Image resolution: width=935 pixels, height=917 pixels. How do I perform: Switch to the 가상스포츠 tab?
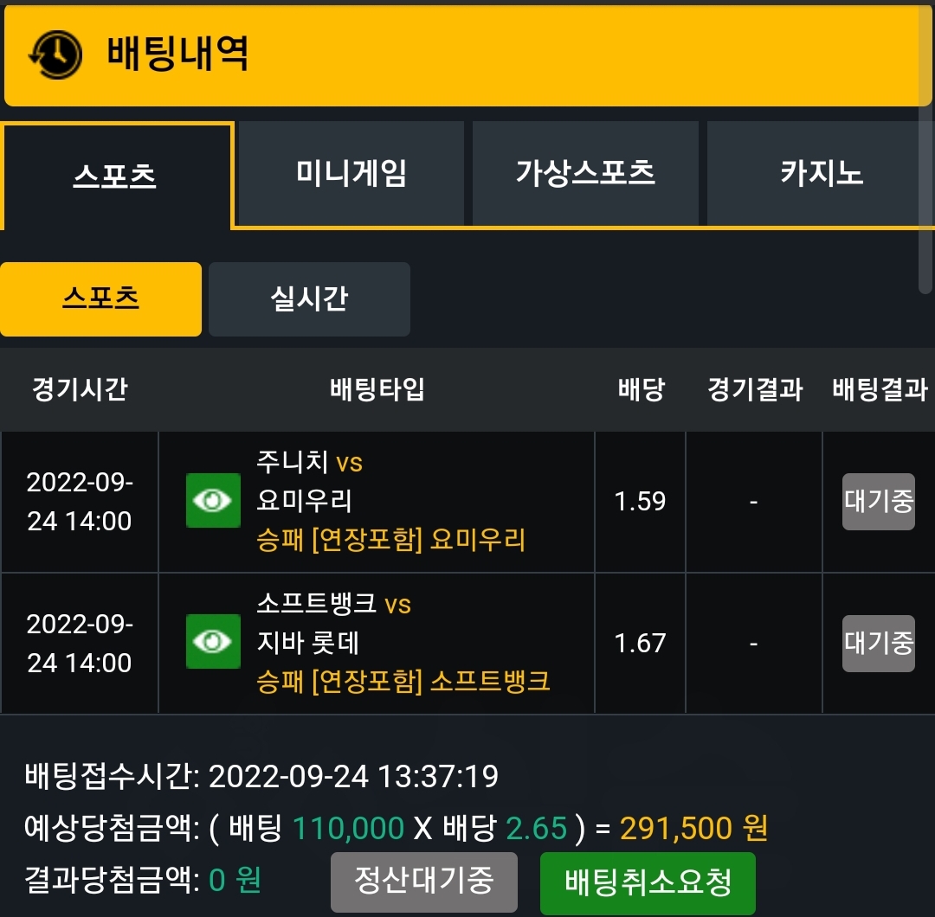(x=585, y=173)
